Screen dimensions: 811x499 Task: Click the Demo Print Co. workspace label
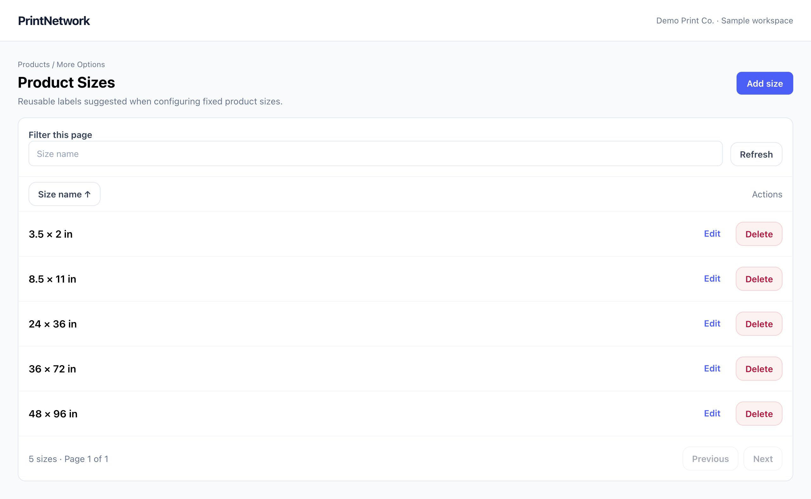click(725, 21)
